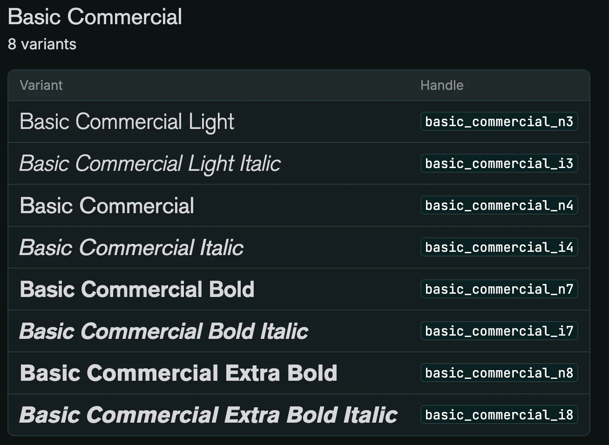
Task: Click the Basic Commercial page title
Action: pos(95,16)
